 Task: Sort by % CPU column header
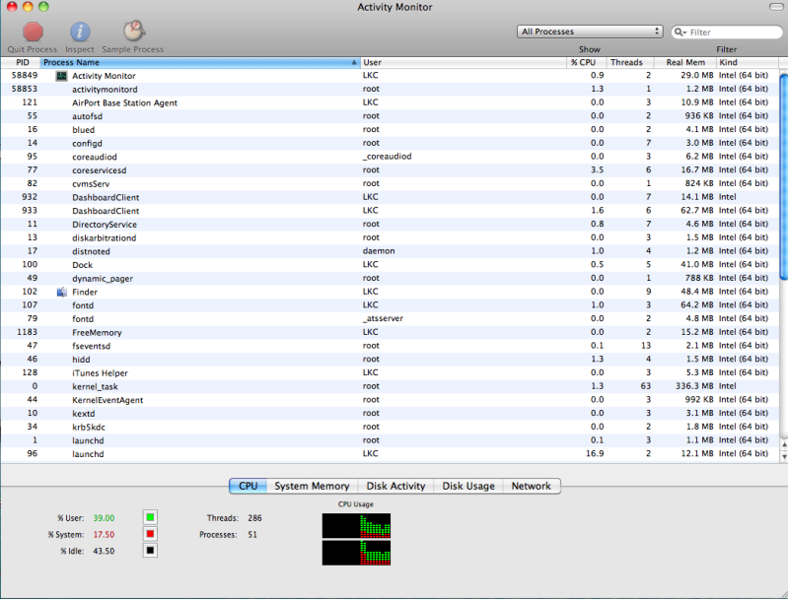pos(586,62)
